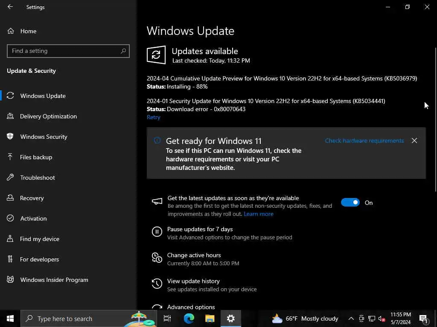Open Recovery settings
This screenshot has height=327, width=437.
[x=32, y=198]
